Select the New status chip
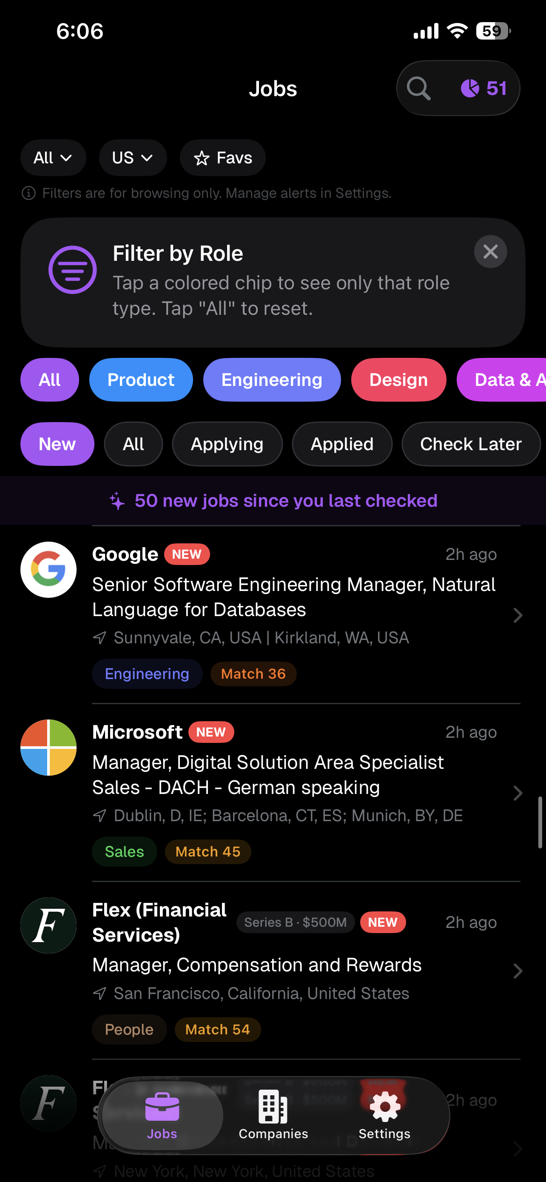 tap(57, 444)
